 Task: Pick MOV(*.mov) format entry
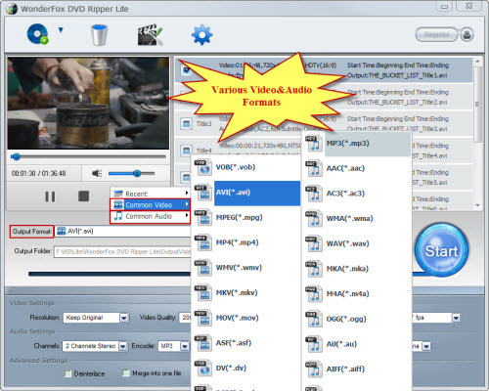click(x=245, y=318)
